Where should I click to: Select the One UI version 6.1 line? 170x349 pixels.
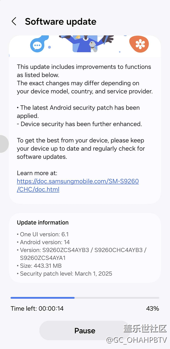pyautogui.click(x=43, y=234)
